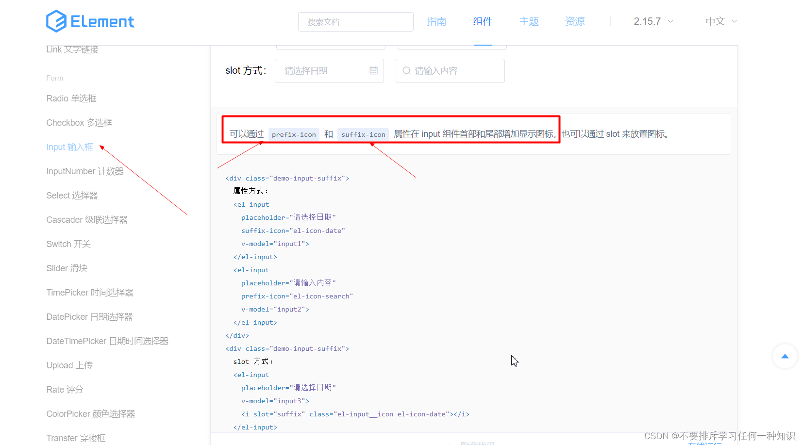Click the back-to-top arrow button
Viewport: 803px width, 445px height.
785,356
